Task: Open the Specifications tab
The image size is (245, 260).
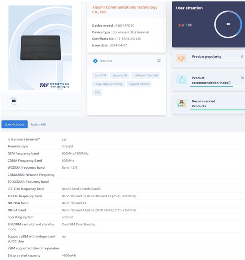Action: 15,124
